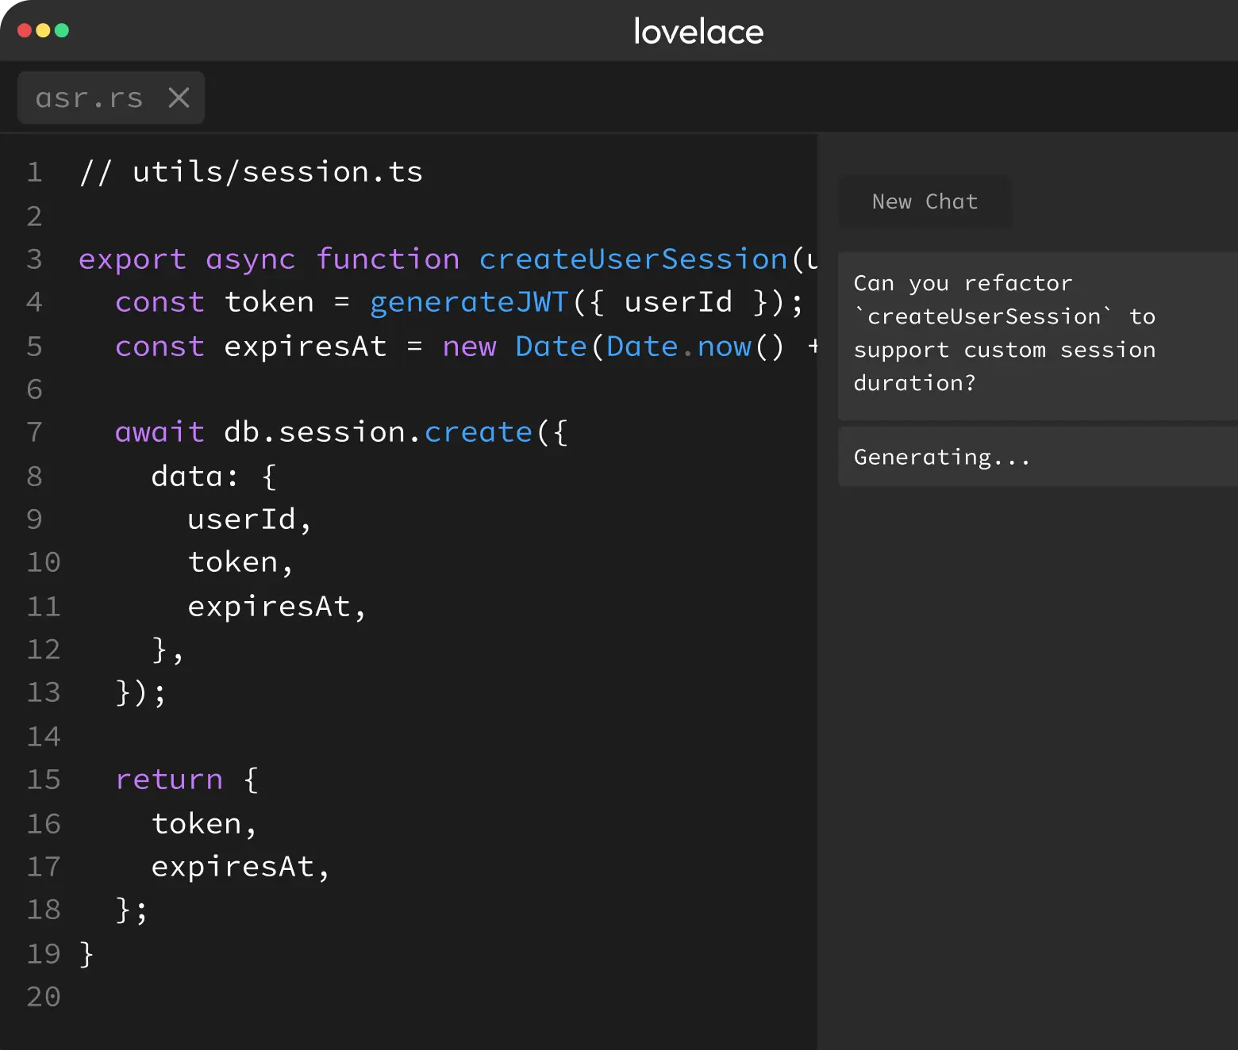Click 'expiresAt,' on line 17
This screenshot has height=1050, width=1238.
coord(240,867)
